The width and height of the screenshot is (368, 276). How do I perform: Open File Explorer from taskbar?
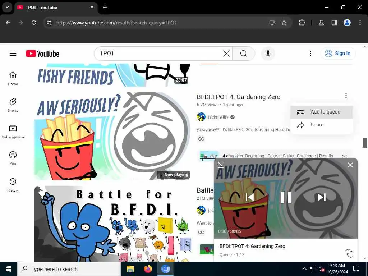point(130,269)
